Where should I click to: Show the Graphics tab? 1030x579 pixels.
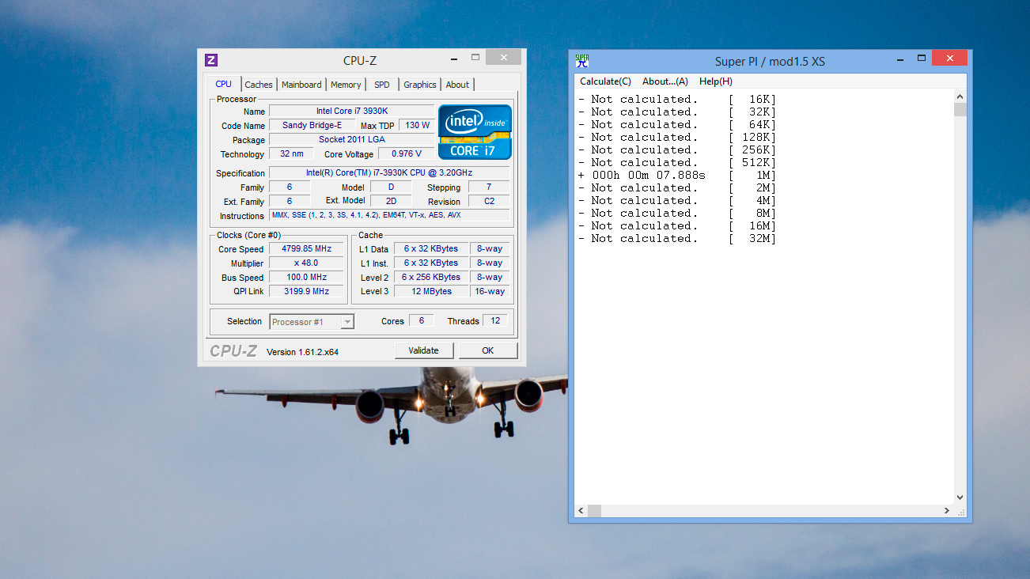[x=419, y=85]
